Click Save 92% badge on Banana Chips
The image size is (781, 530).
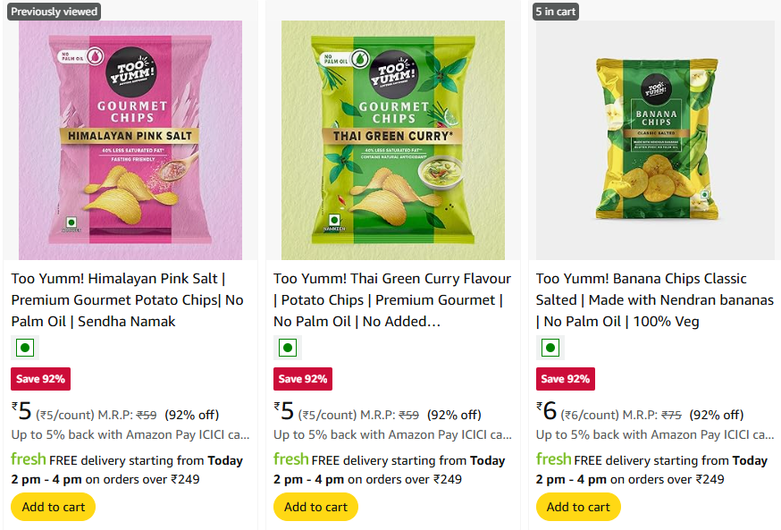coord(566,378)
